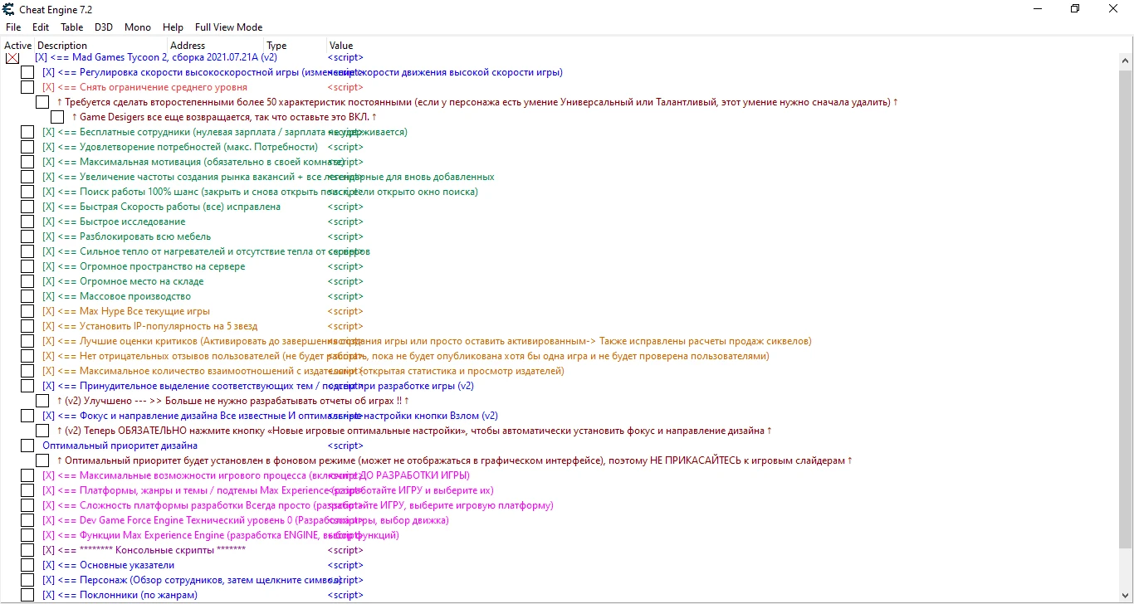Click the 'Фокус и направление дизайна' entry

(270, 416)
